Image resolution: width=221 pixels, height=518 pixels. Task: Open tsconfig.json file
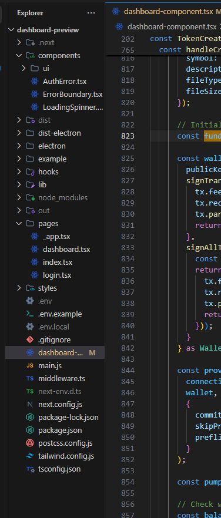[59, 469]
